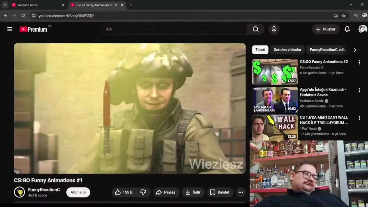Viewport: 368px width, 207px height.
Task: Click the video player to pause
Action: 130,108
